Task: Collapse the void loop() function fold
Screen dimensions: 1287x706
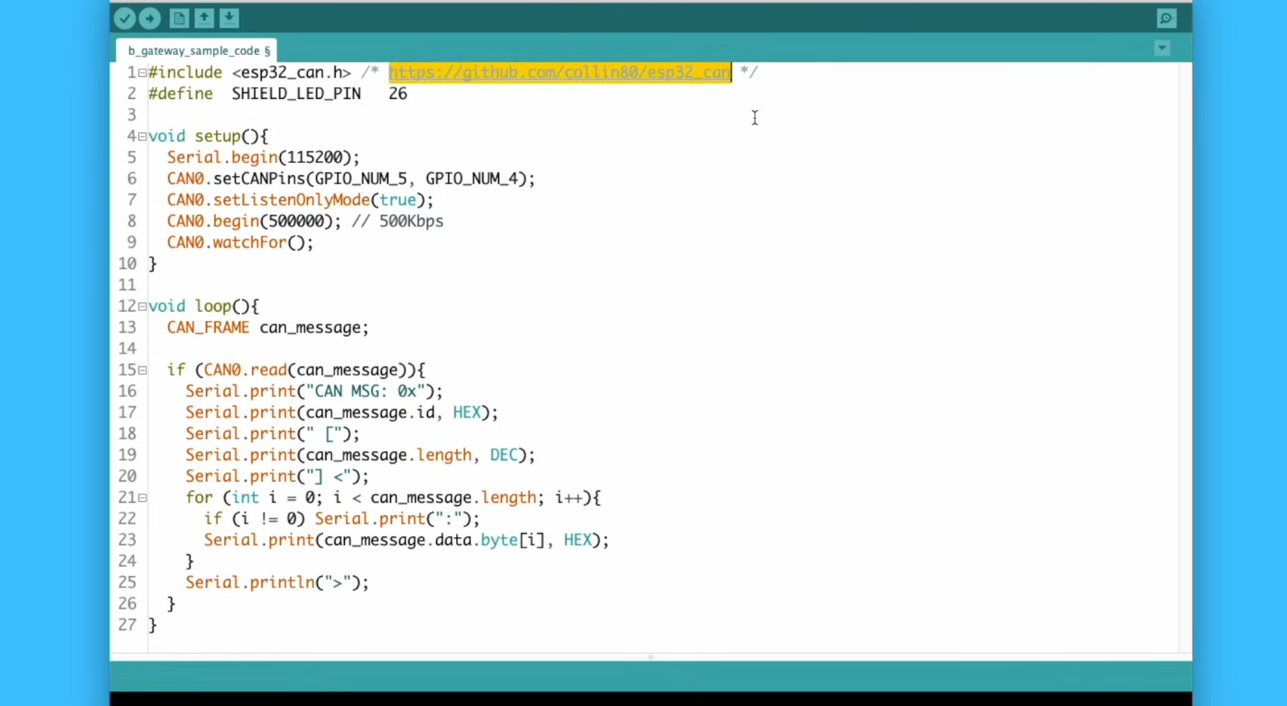Action: tap(143, 307)
